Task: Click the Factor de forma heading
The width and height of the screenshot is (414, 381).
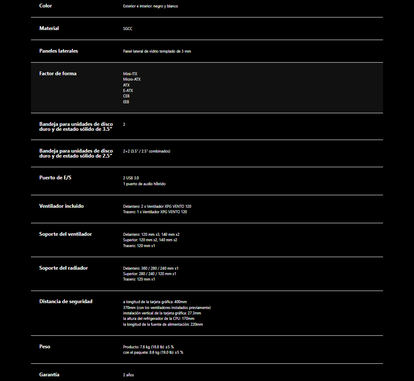Action: (58, 74)
